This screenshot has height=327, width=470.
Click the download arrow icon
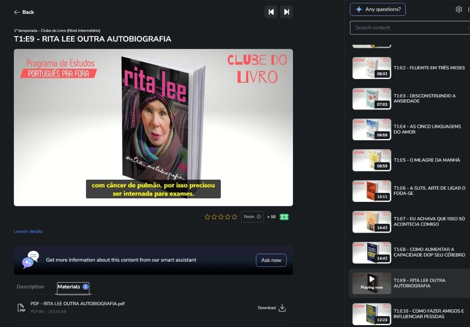click(x=282, y=308)
